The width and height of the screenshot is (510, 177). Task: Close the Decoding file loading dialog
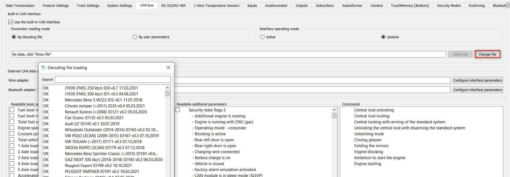168,67
